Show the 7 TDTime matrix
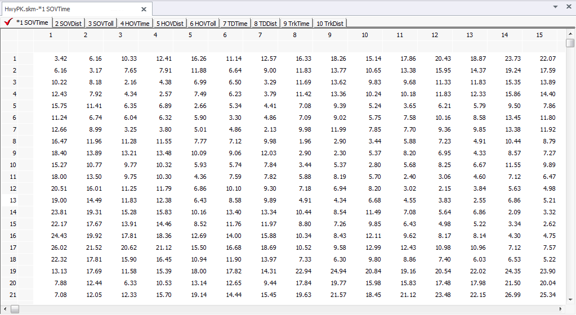The width and height of the screenshot is (576, 315). (235, 23)
